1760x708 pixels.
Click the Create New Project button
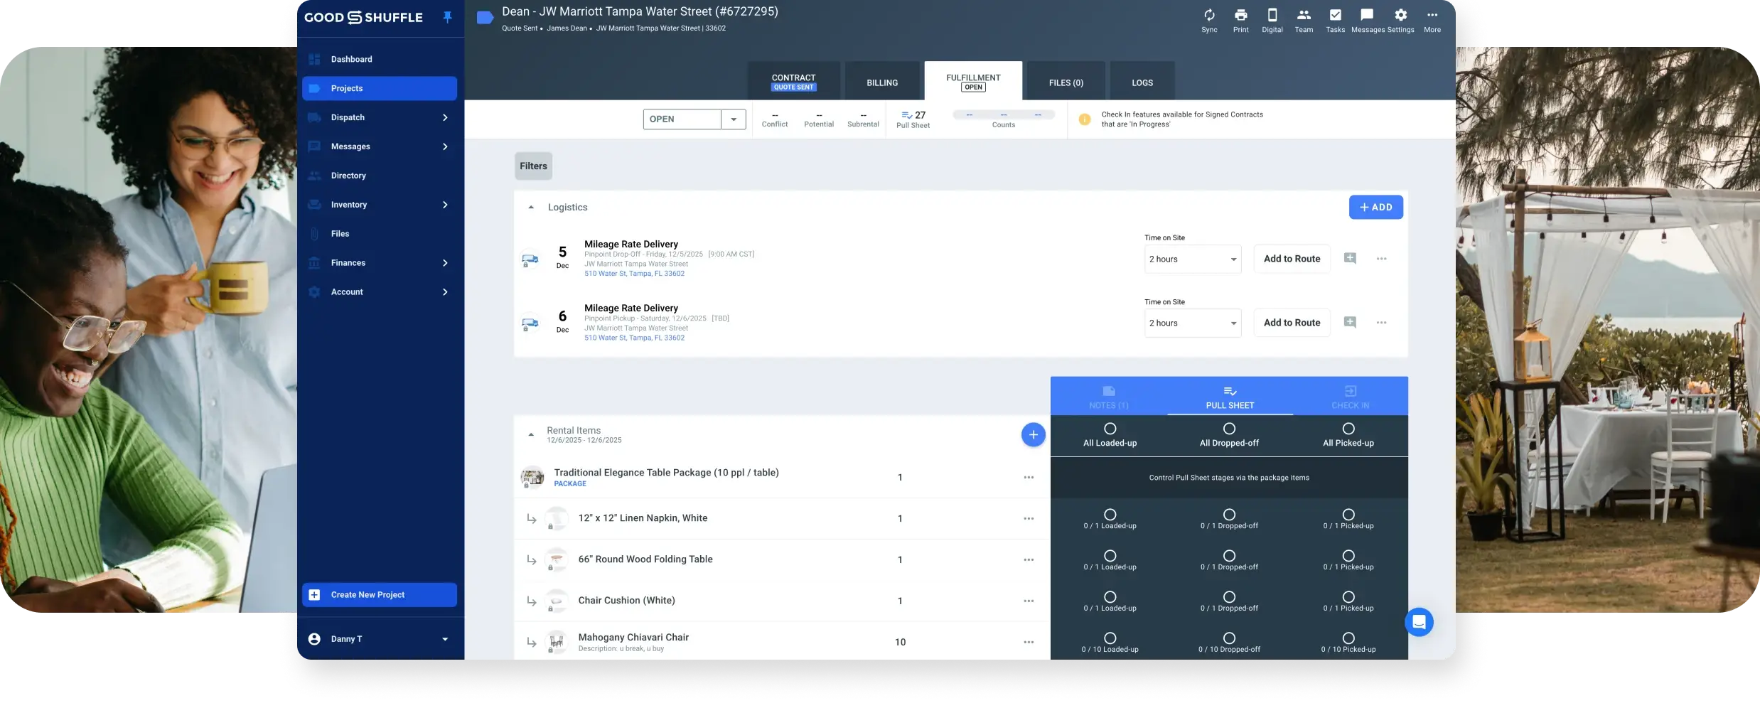(x=379, y=595)
